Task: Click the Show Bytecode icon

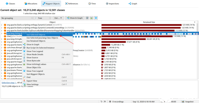Action: tap(24, 61)
